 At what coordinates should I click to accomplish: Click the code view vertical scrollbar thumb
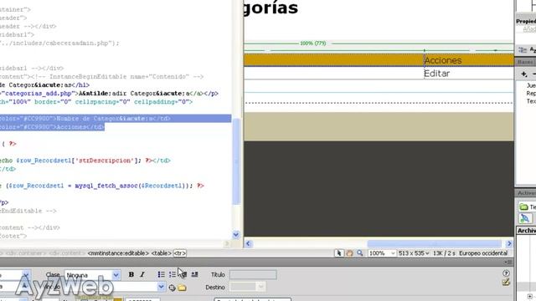[x=236, y=161]
